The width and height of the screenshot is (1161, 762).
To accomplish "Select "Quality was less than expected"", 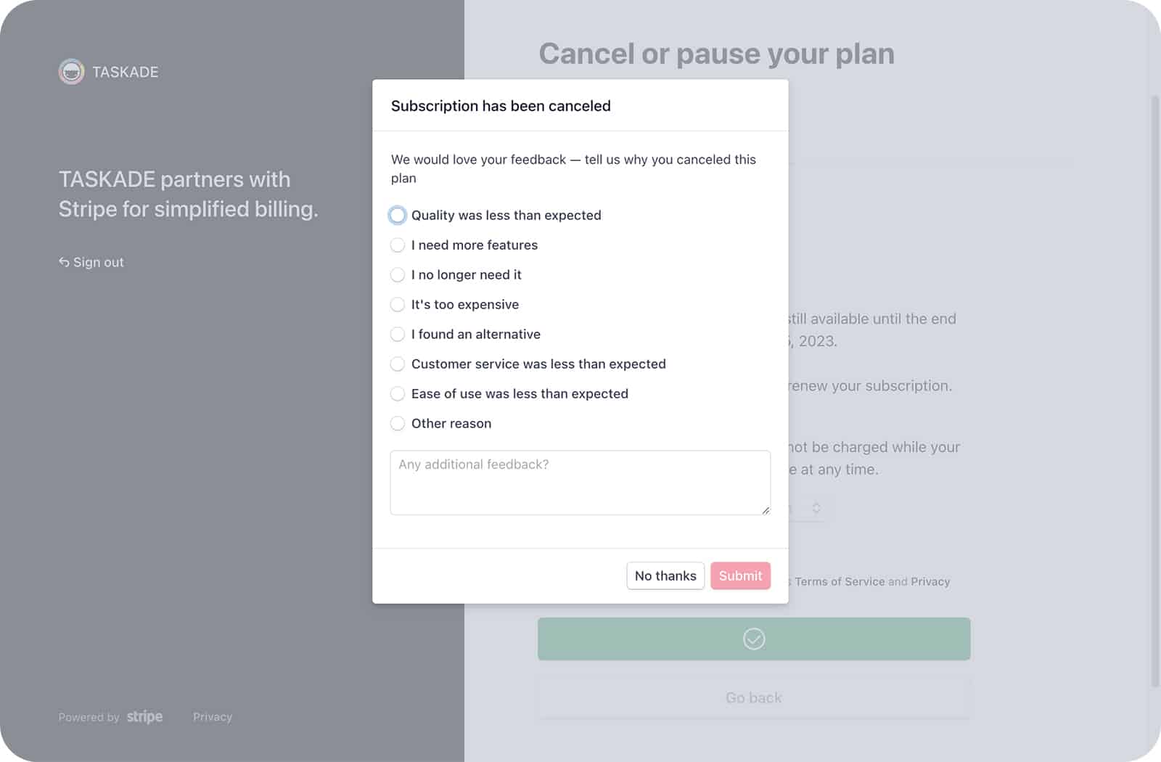I will pyautogui.click(x=398, y=215).
